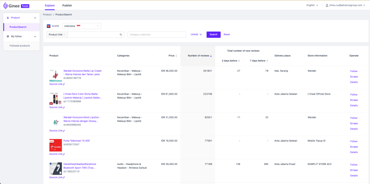The width and height of the screenshot is (370, 184).
Task: View Details of Handsfree Earphone TWS
Action: click(x=354, y=175)
